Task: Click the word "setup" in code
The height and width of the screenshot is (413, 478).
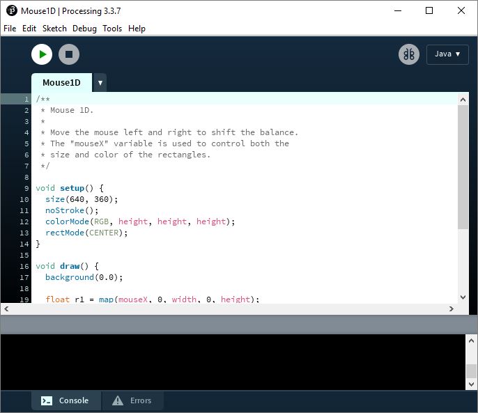Action: [x=72, y=188]
